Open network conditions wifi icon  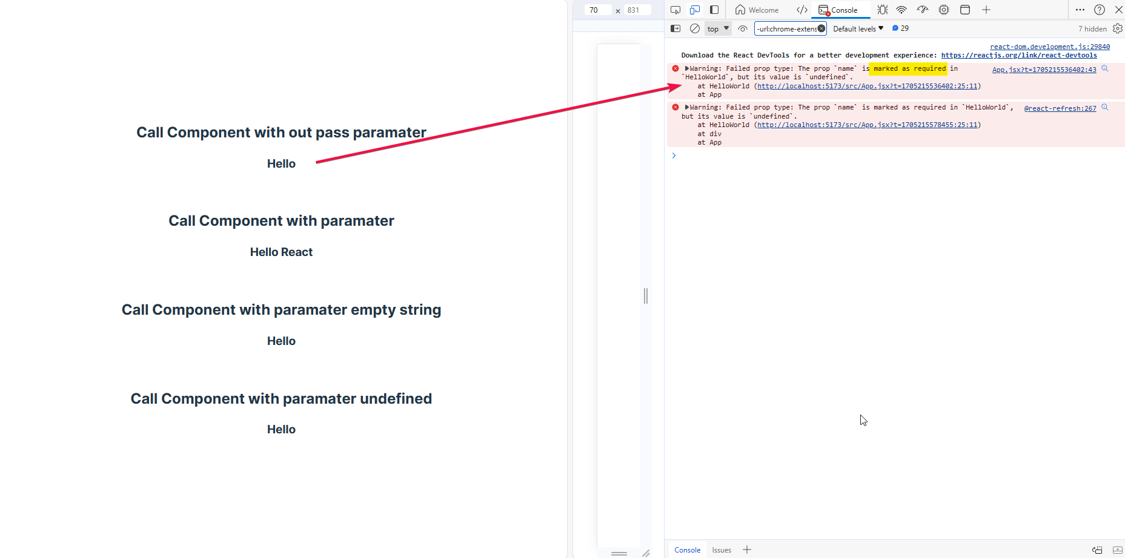tap(901, 10)
